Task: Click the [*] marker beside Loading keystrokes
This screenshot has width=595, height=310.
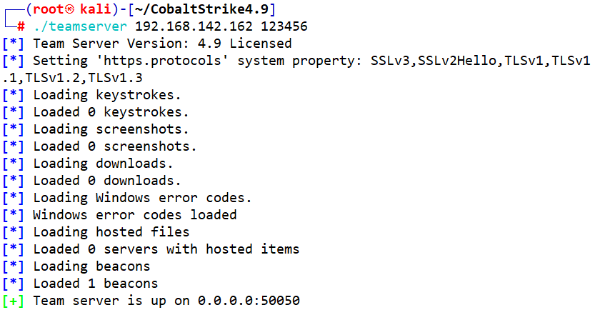Action: pyautogui.click(x=13, y=95)
